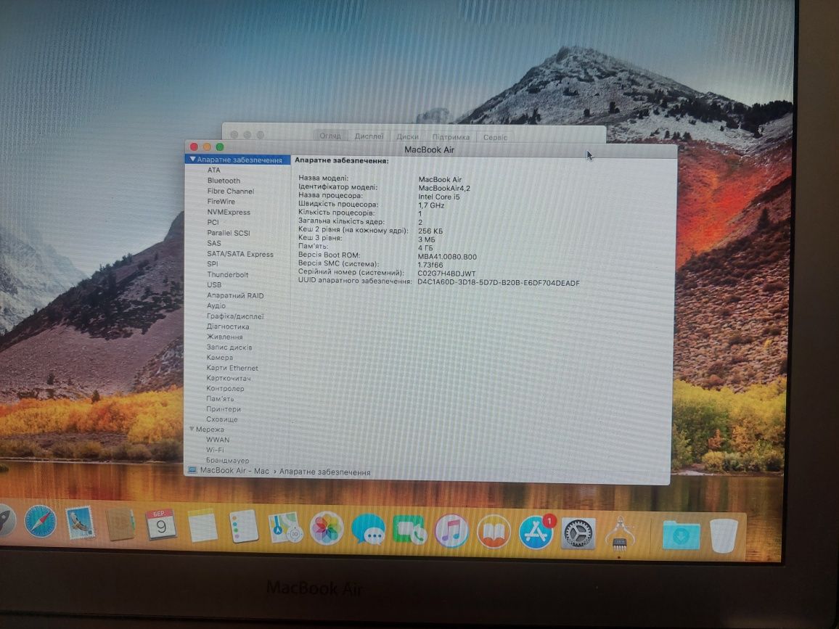
Task: Open System Information chip icon in dock
Action: pos(620,535)
